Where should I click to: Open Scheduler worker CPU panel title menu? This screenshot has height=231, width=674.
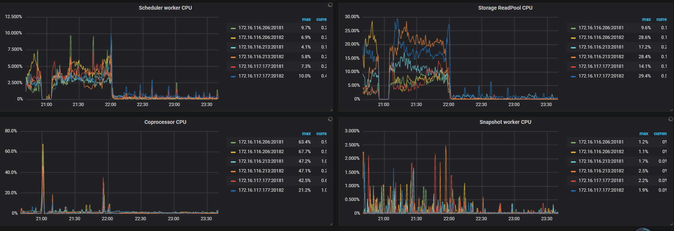(x=165, y=8)
